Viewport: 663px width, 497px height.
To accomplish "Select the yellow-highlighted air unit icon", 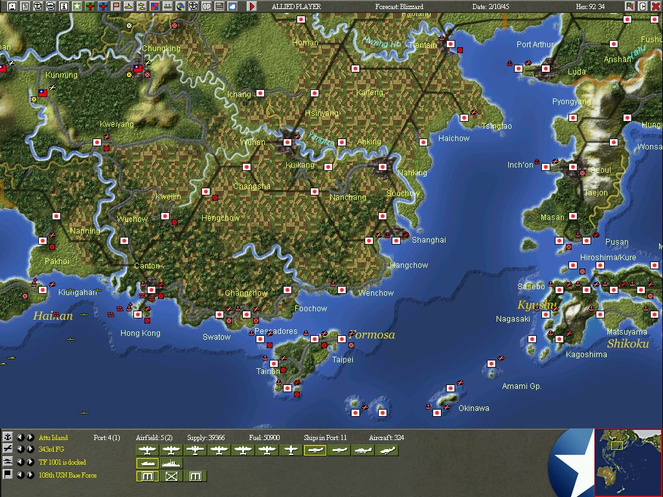I will [x=315, y=450].
